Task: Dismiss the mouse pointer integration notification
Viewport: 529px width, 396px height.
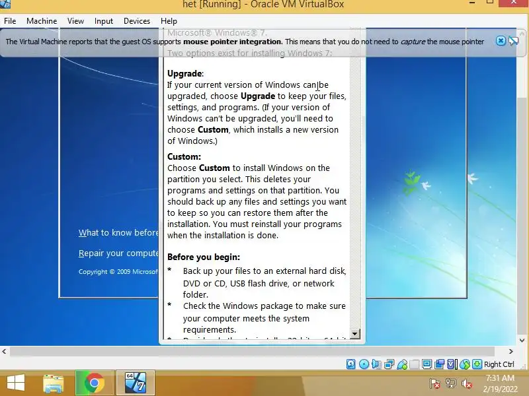Action: click(501, 41)
